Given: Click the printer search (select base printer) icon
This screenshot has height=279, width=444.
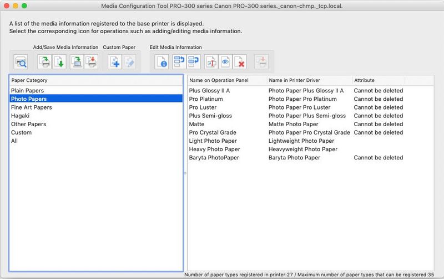Looking at the screenshot, I should [x=21, y=62].
